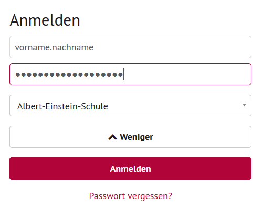The height and width of the screenshot is (209, 262).
Task: Click into the masked password field
Action: point(130,74)
